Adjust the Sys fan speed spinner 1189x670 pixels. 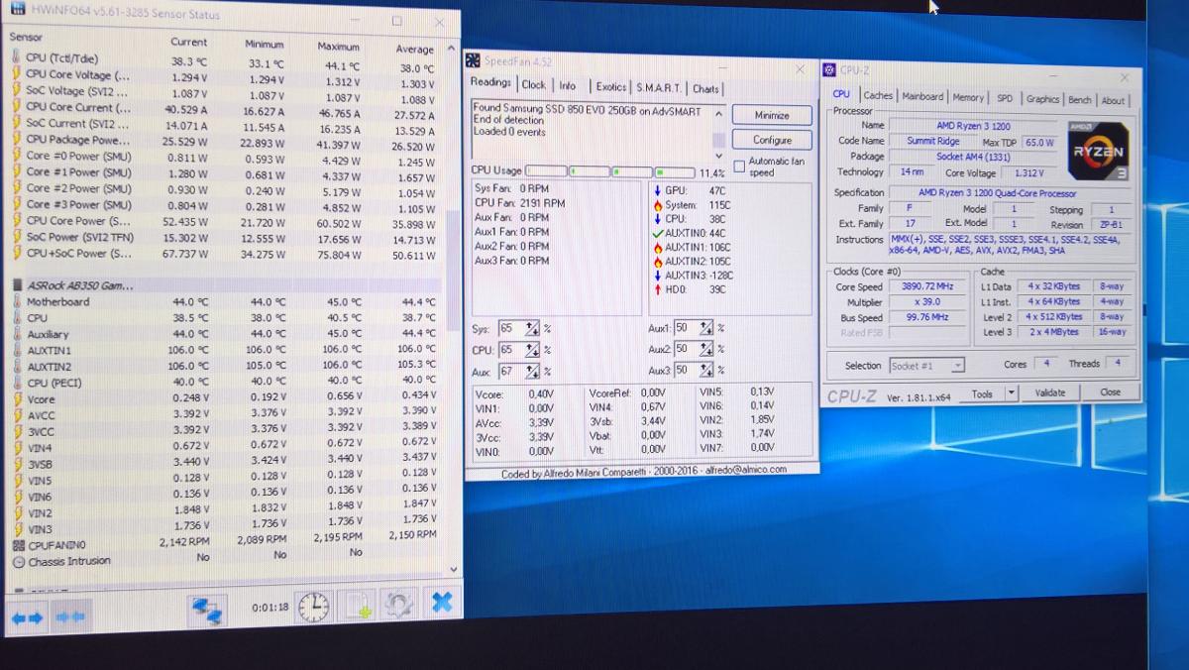click(x=532, y=327)
